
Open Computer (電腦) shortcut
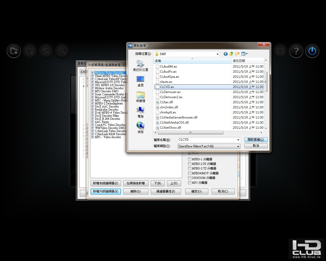coord(140,112)
